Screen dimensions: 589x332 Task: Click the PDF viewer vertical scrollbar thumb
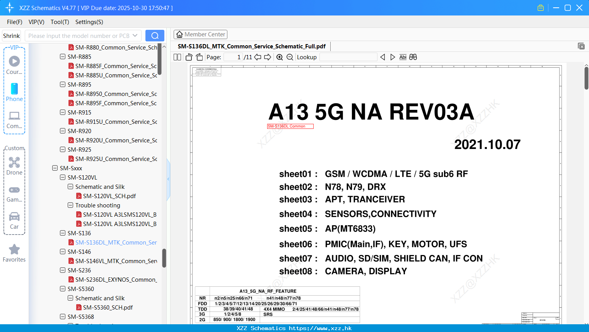point(586,78)
